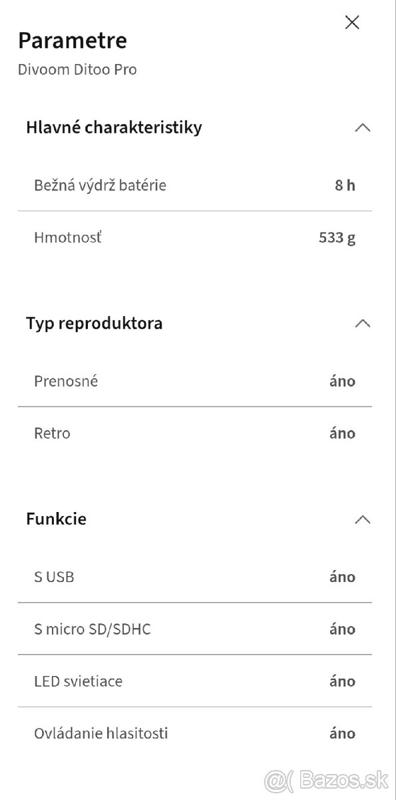Select the 8 h battery value
The image size is (396, 800).
click(344, 185)
